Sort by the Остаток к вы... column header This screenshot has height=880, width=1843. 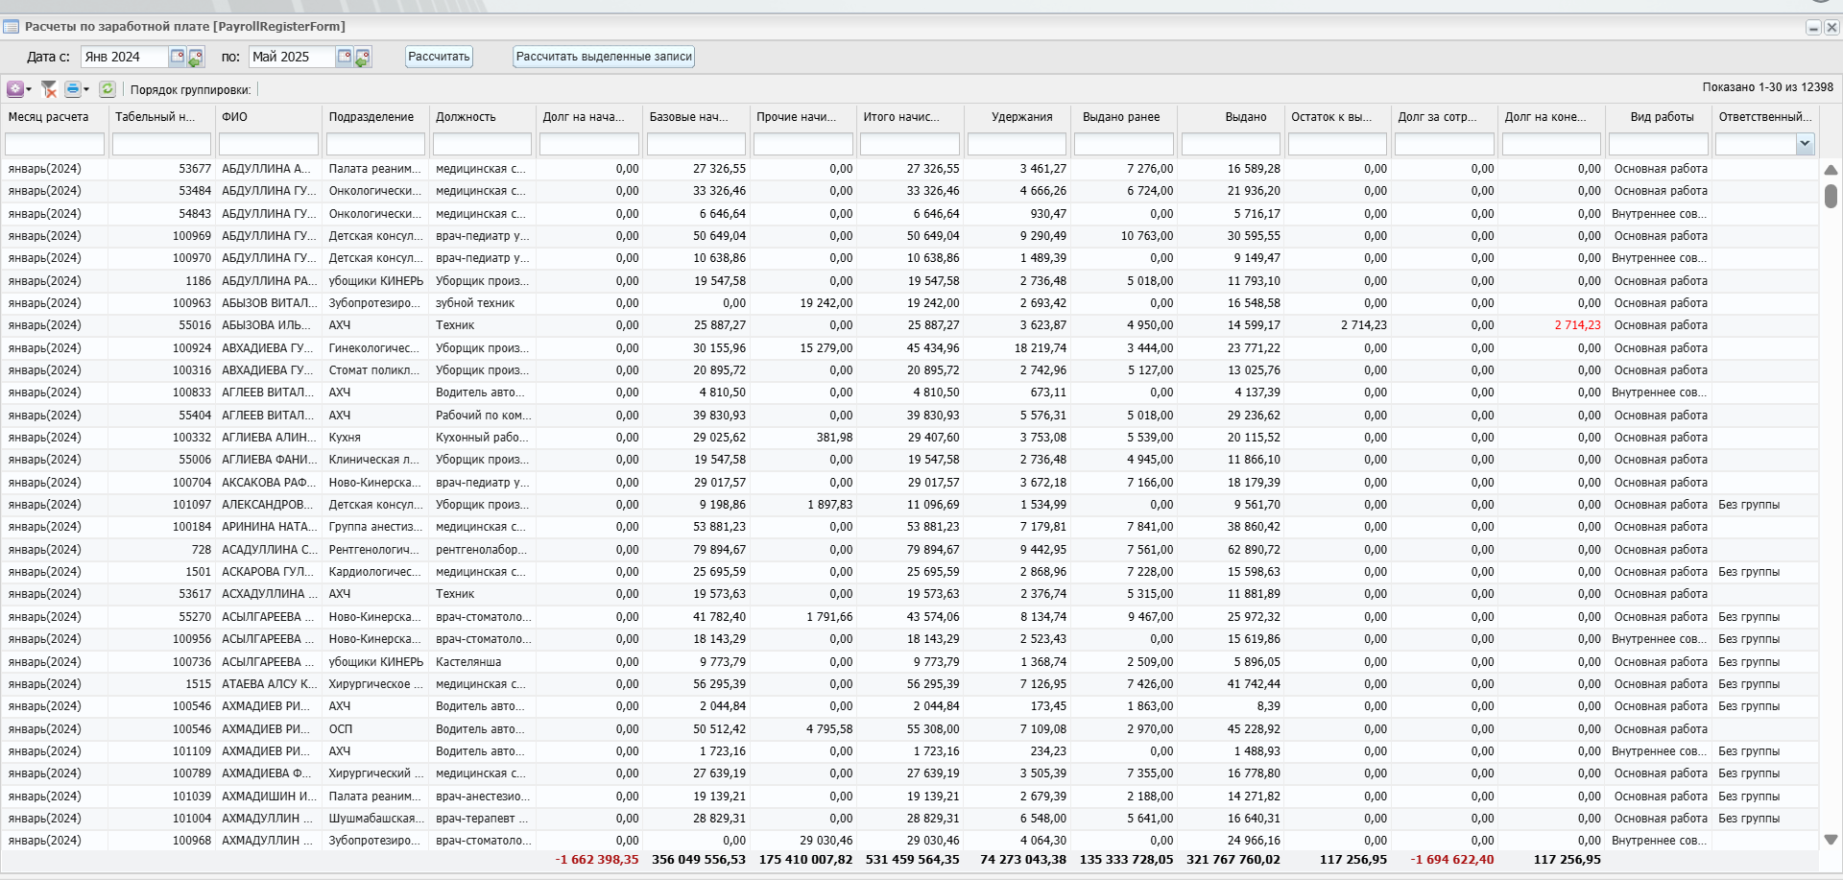(x=1337, y=117)
